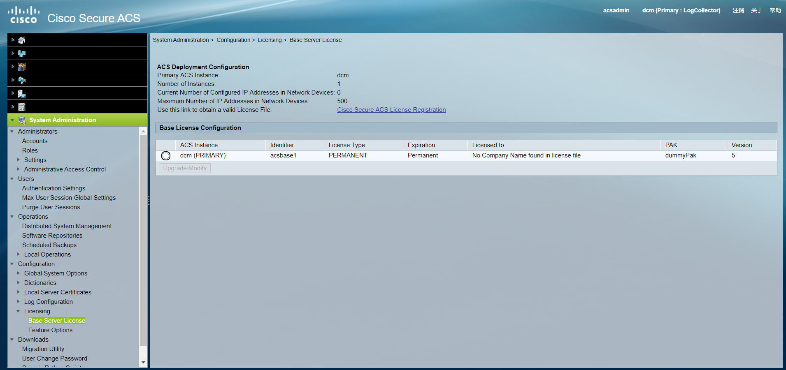Select Base Server License tree item
Viewport: 786px width, 370px height.
[57, 321]
